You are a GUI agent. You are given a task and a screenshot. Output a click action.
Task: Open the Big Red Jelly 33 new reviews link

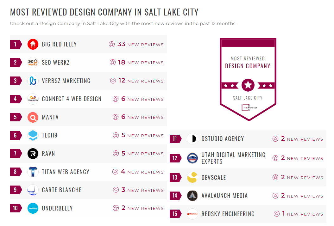pyautogui.click(x=136, y=44)
